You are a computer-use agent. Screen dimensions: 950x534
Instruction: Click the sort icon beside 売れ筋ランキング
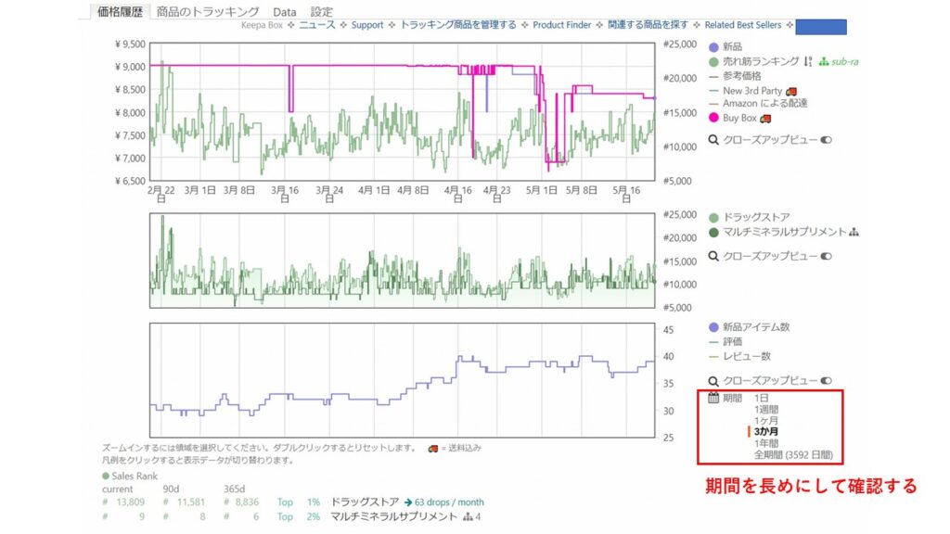[x=808, y=61]
